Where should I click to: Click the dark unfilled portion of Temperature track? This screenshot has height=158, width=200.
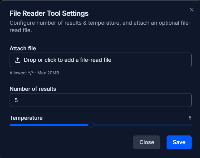click(x=142, y=125)
